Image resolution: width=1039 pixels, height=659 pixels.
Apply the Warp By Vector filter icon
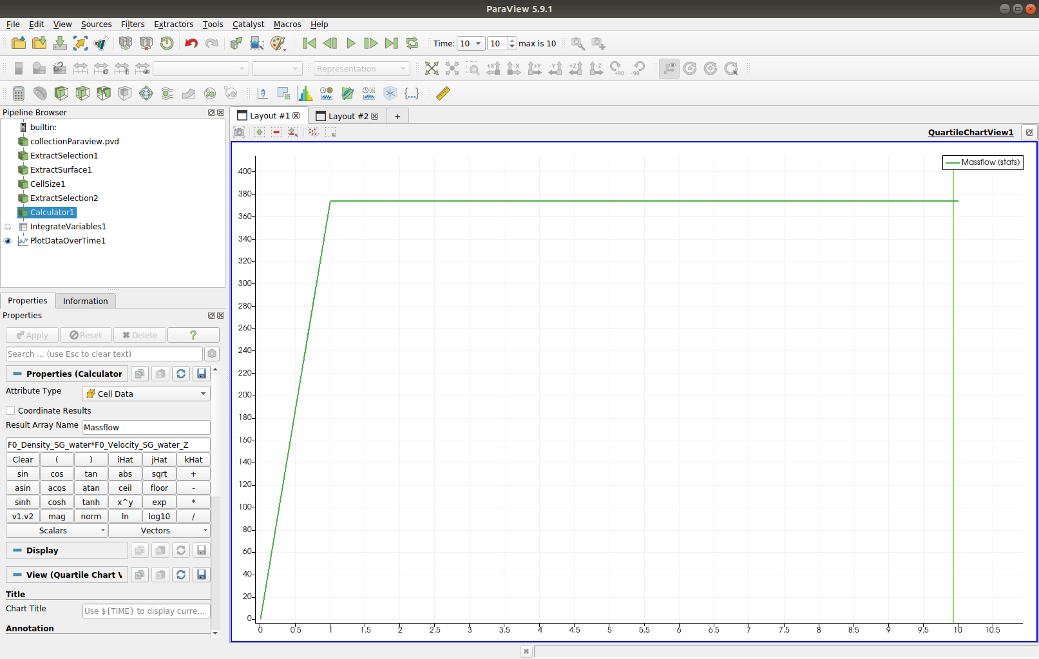coord(189,93)
